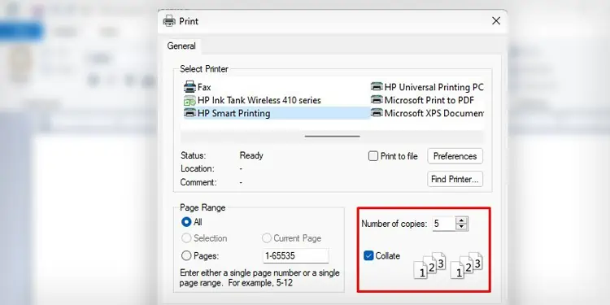
Task: Uncheck the Collate checkbox
Action: pos(368,255)
